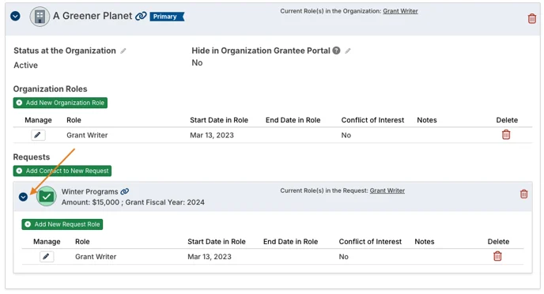Click the Amount: $15,000 fiscal year text

(133, 202)
